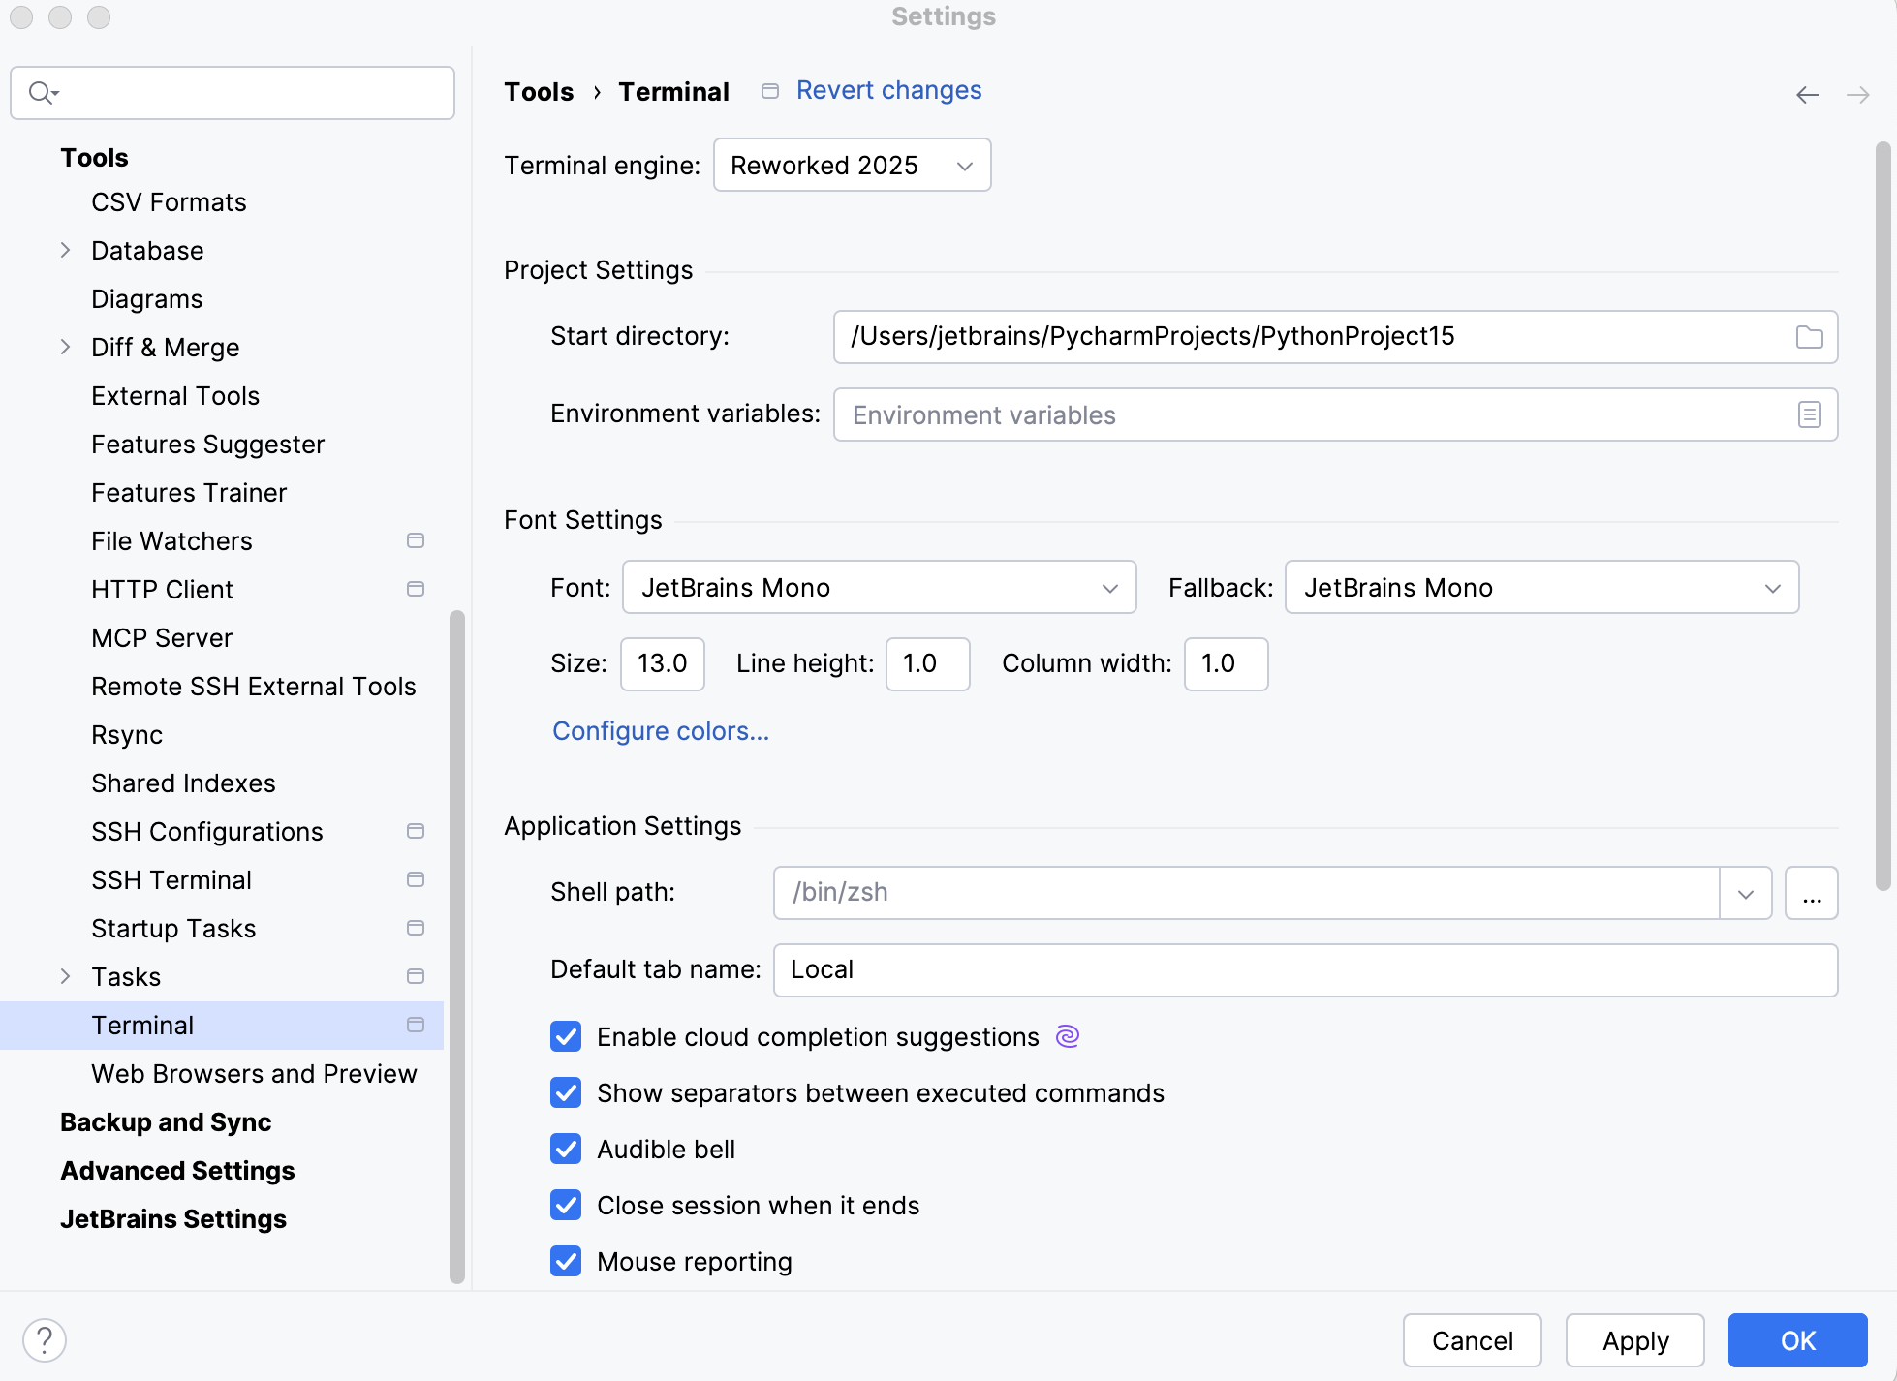This screenshot has width=1897, height=1381.
Task: Open the Terminal engine dropdown
Action: click(x=852, y=165)
